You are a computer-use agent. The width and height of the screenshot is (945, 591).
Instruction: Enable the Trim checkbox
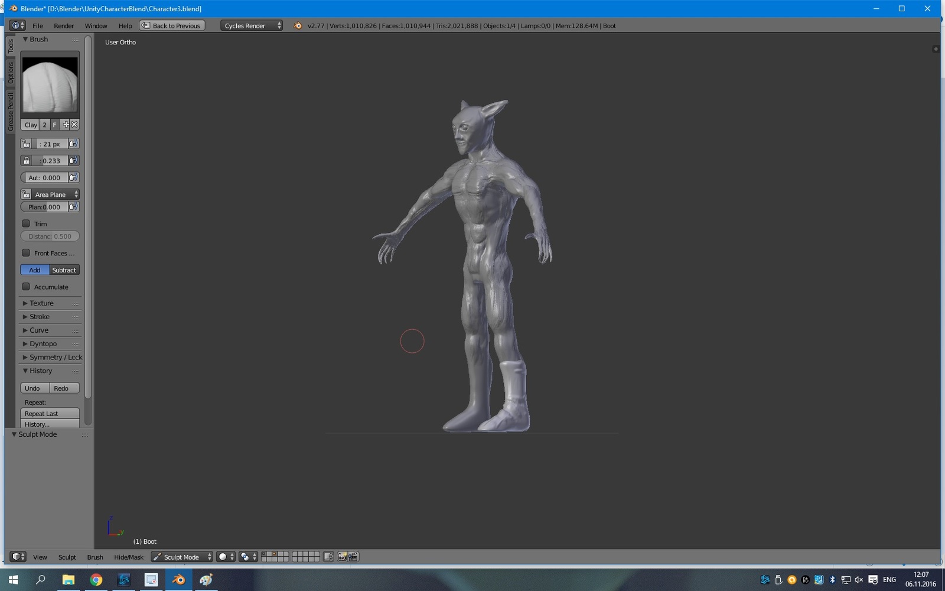pyautogui.click(x=26, y=223)
